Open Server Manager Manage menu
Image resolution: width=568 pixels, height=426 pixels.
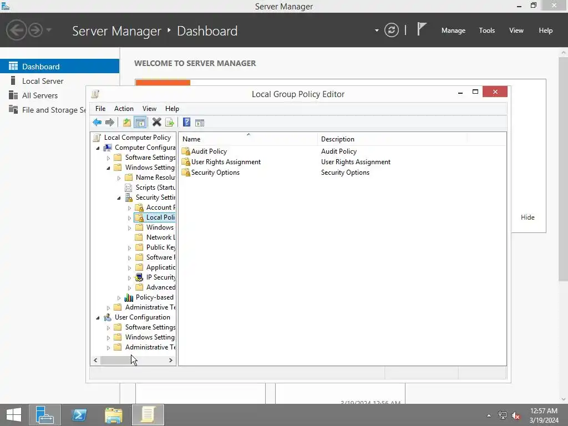453,31
